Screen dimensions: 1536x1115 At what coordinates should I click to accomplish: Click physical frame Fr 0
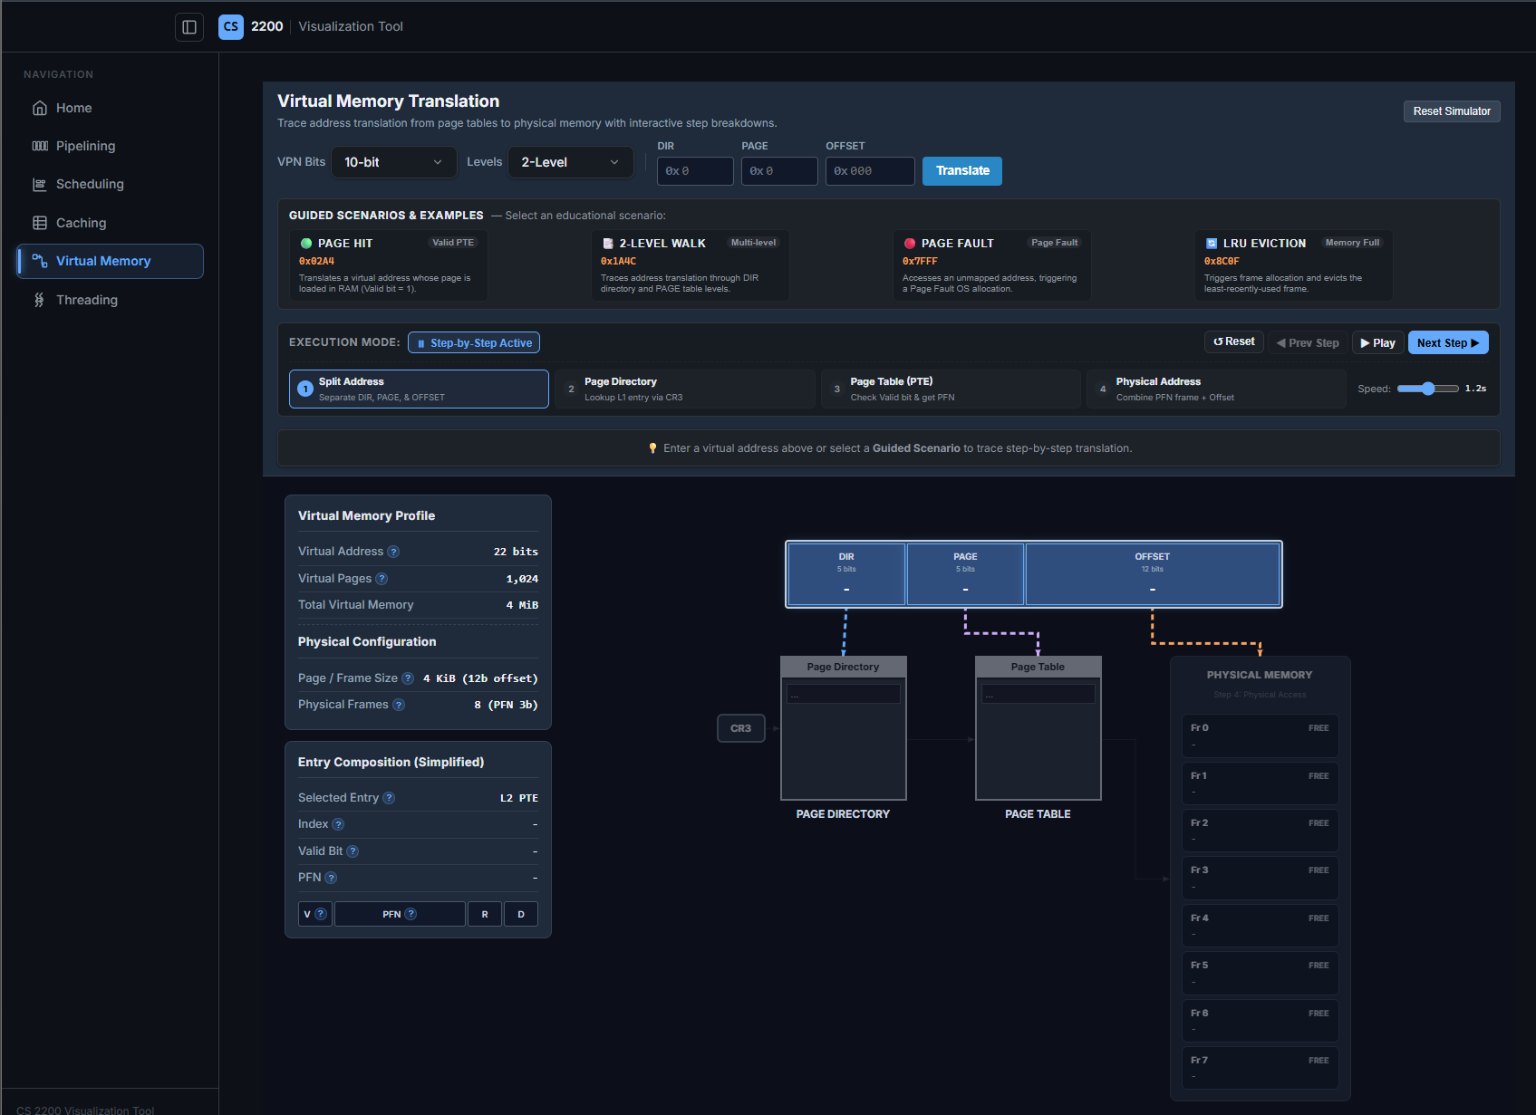1260,735
